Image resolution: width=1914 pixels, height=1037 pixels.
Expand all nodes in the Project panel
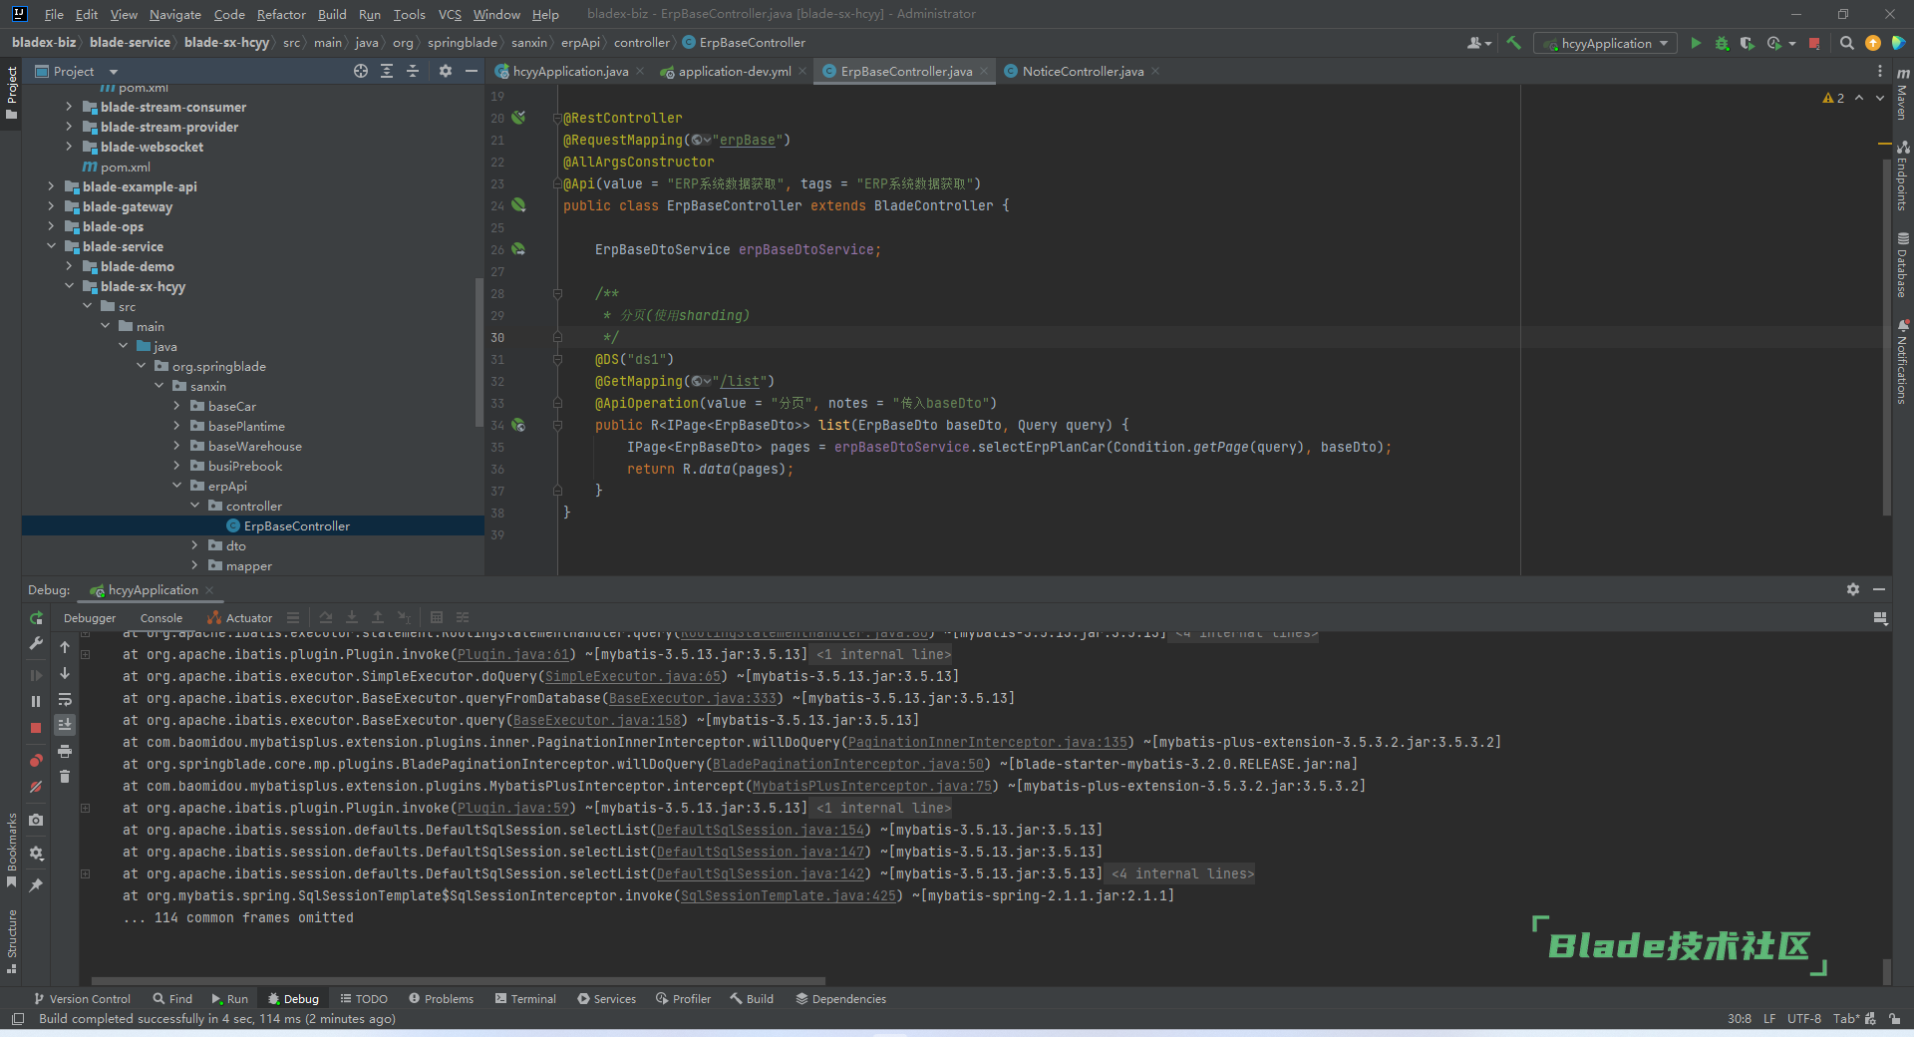tap(387, 71)
